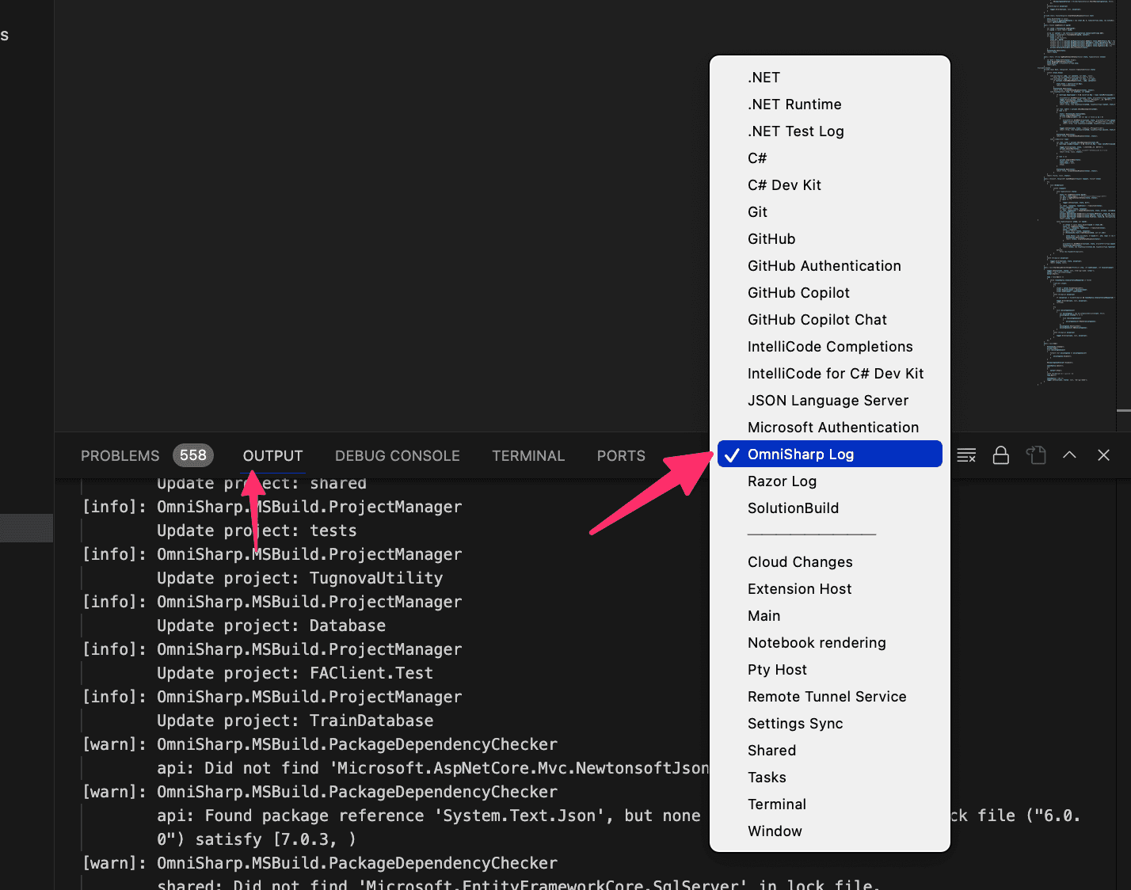Select the Remote Tunnel Service channel
The image size is (1131, 890).
point(827,697)
